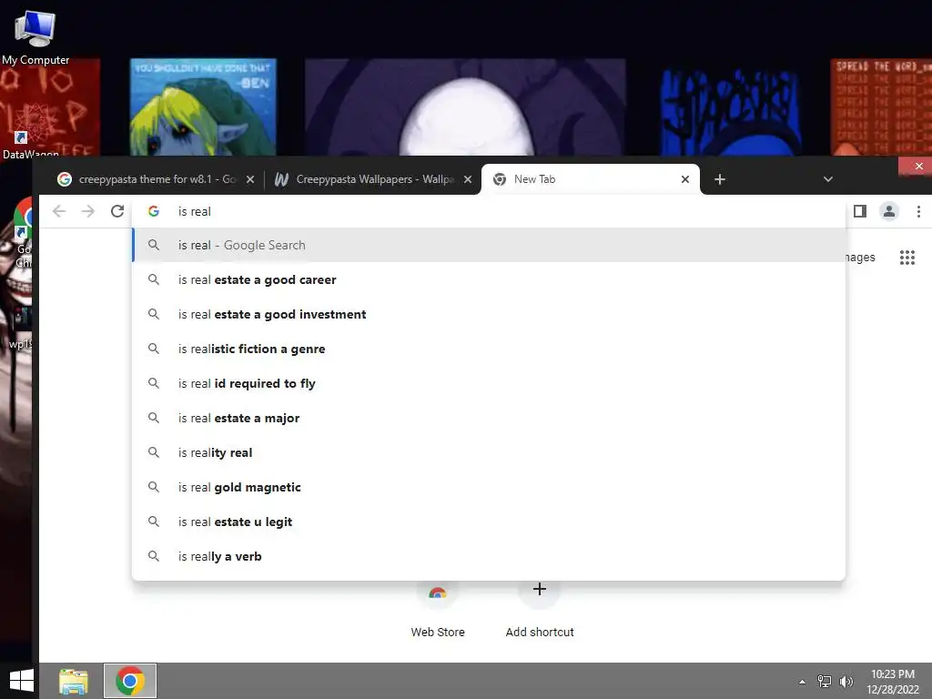This screenshot has width=932, height=699.
Task: Pick 'is really a verb' suggestion
Action: (489, 556)
